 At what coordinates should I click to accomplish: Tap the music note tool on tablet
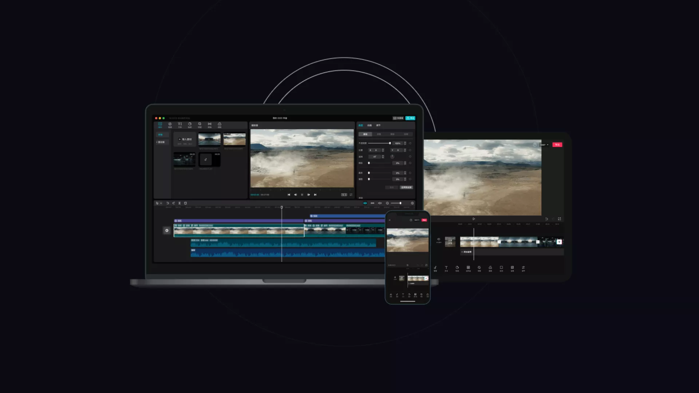435,268
